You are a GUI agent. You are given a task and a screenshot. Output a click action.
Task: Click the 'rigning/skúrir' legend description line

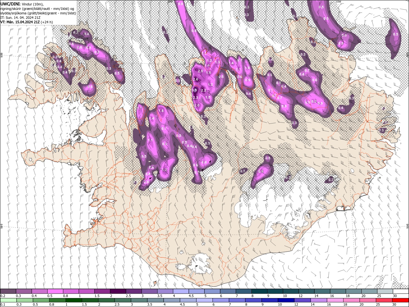tap(38, 8)
